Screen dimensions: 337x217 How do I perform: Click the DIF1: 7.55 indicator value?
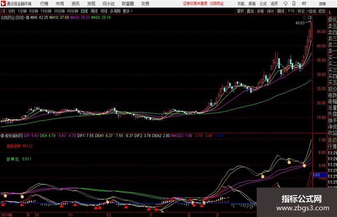[x=86, y=136]
